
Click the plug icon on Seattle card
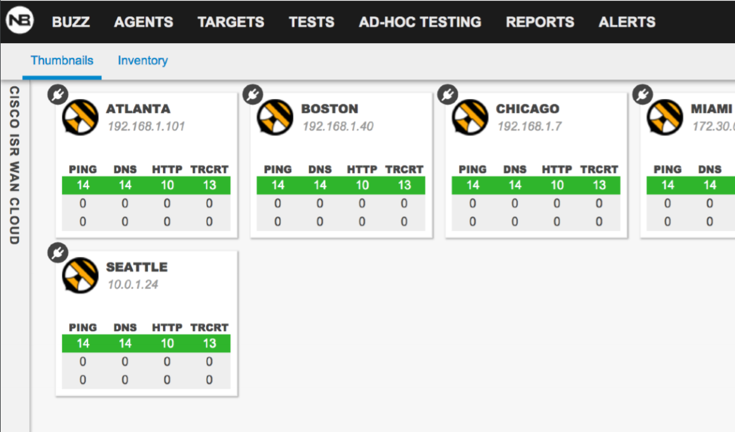pyautogui.click(x=58, y=253)
